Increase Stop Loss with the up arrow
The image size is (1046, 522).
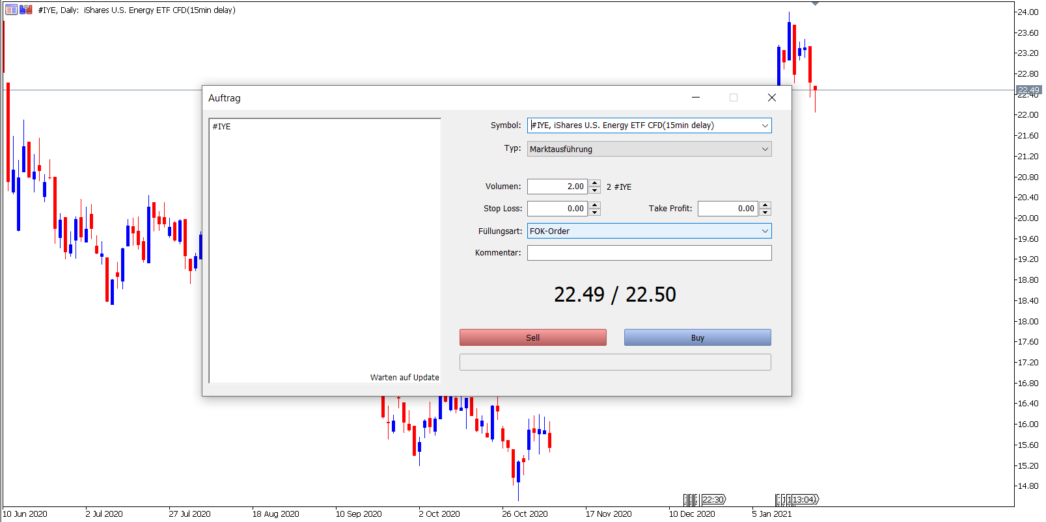[x=594, y=205]
